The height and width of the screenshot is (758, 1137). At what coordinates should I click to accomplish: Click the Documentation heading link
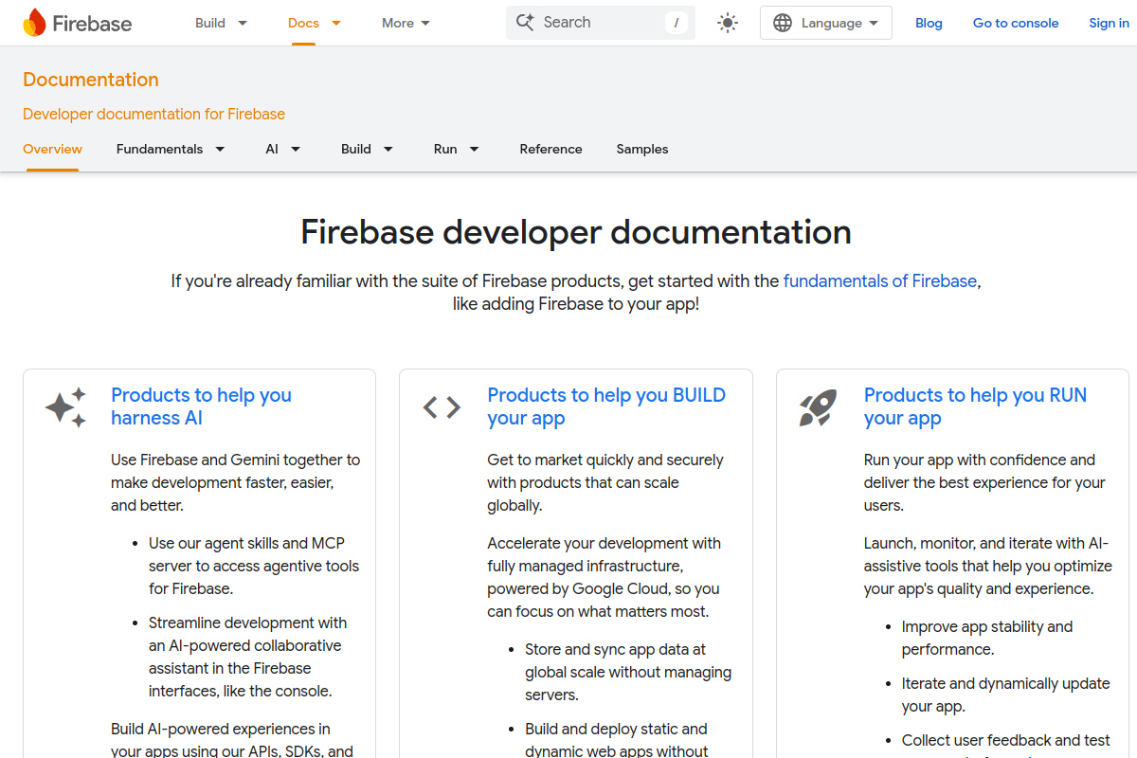pyautogui.click(x=91, y=80)
